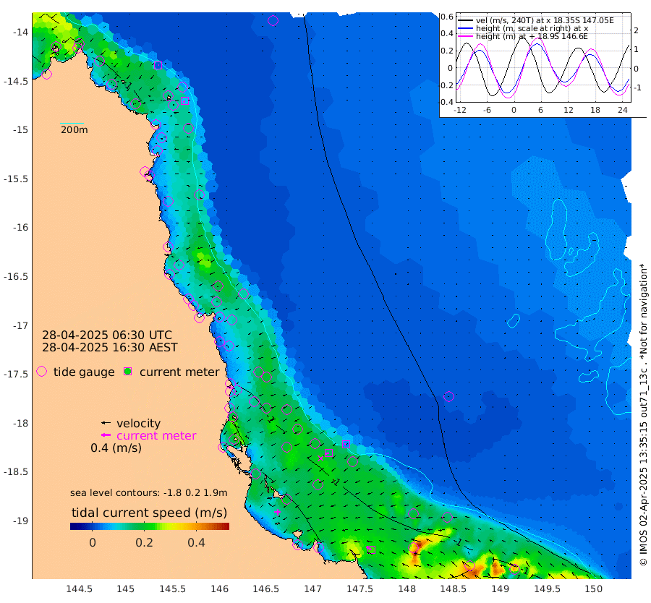Click inset legend 'height (m, scale at right) at x'
This screenshot has width=651, height=603.
pyautogui.click(x=532, y=28)
